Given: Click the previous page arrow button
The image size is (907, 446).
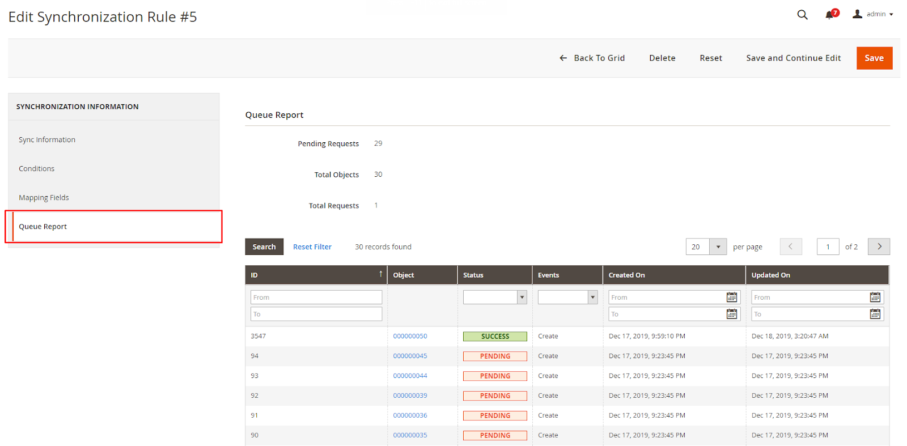Looking at the screenshot, I should (791, 247).
